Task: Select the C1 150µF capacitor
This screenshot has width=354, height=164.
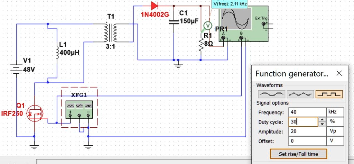Action: tap(174, 22)
